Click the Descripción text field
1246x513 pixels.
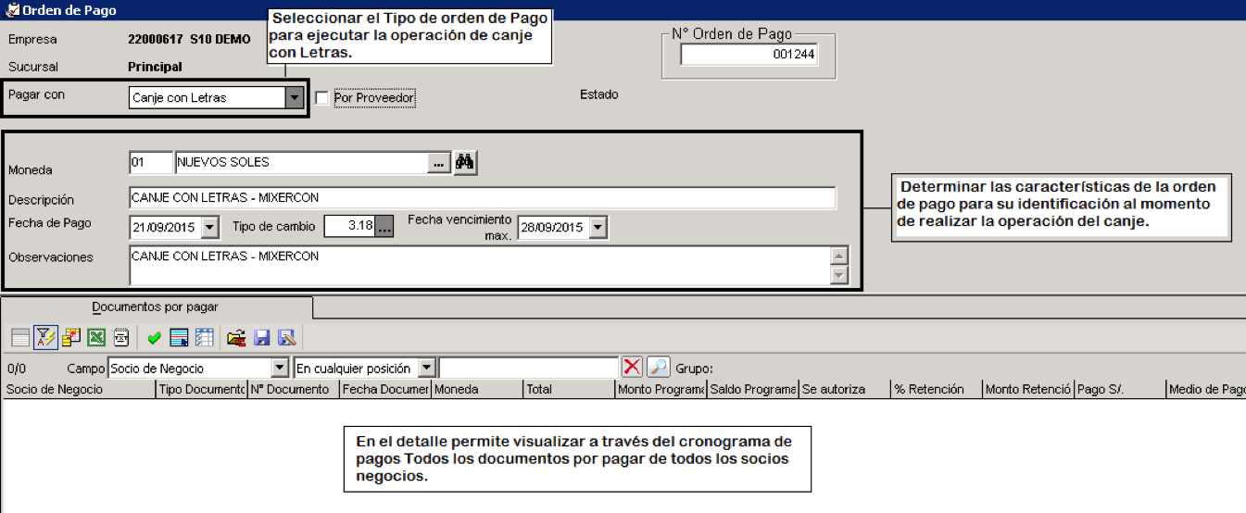483,197
